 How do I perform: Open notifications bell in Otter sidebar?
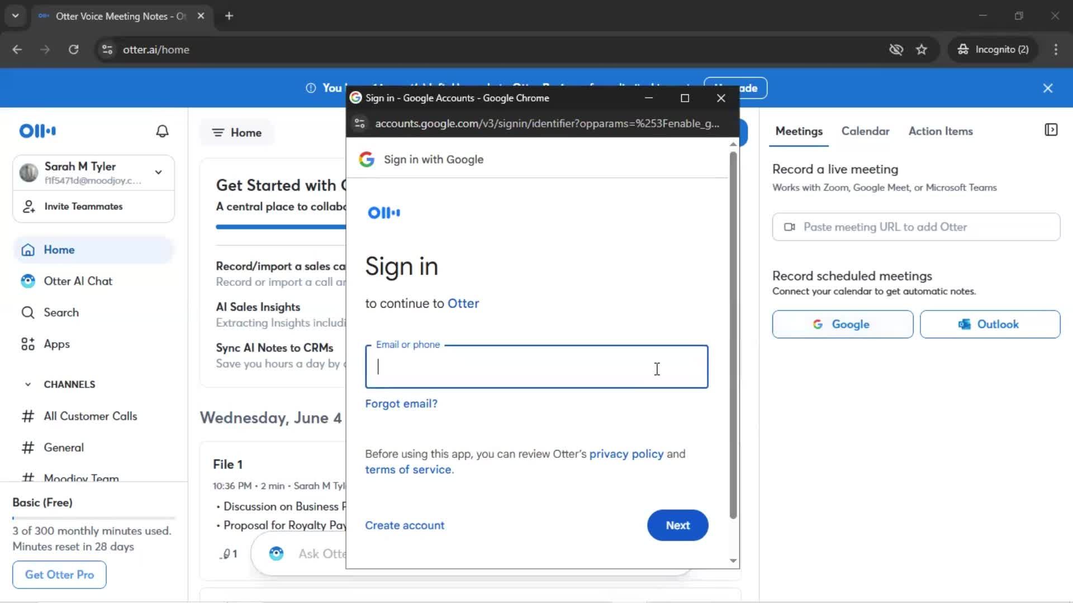(x=162, y=131)
